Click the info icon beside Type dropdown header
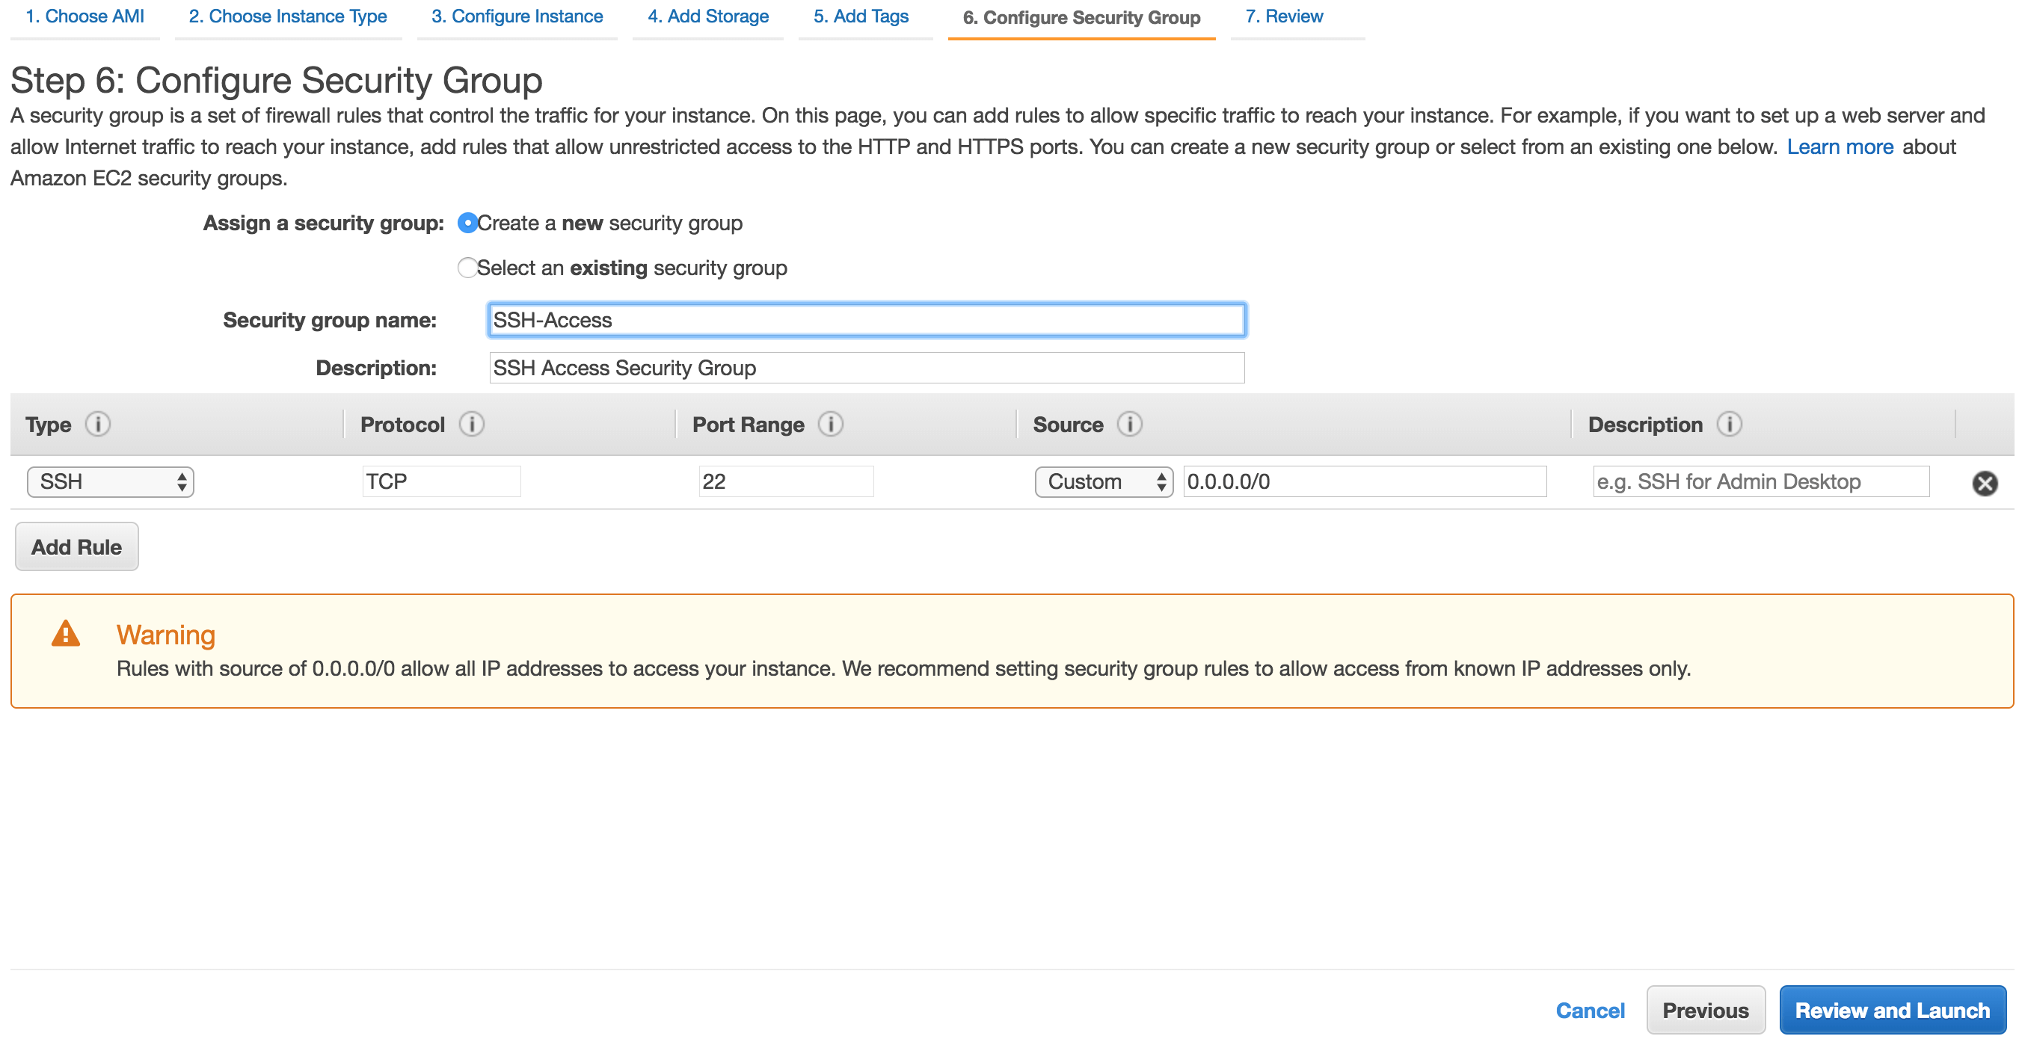The image size is (2022, 1045). pyautogui.click(x=99, y=425)
